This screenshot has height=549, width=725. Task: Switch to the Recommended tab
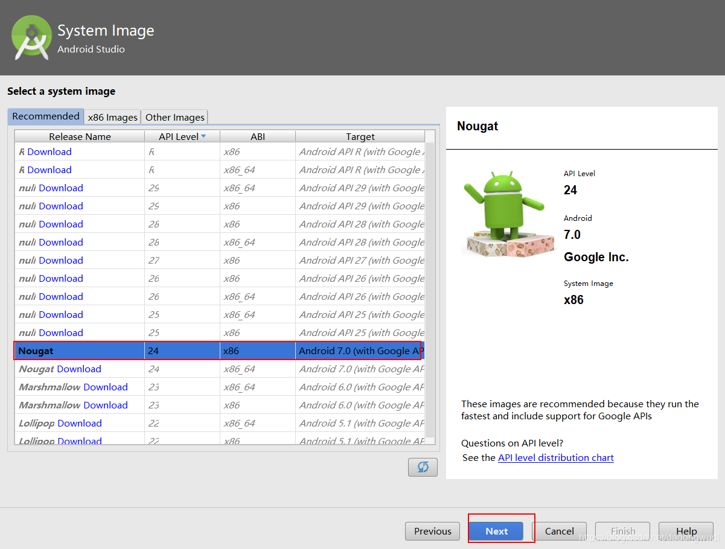tap(45, 116)
